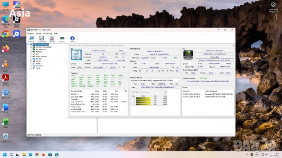Open Roblox Player desktop shortcut
The image size is (282, 158).
pos(17,35)
